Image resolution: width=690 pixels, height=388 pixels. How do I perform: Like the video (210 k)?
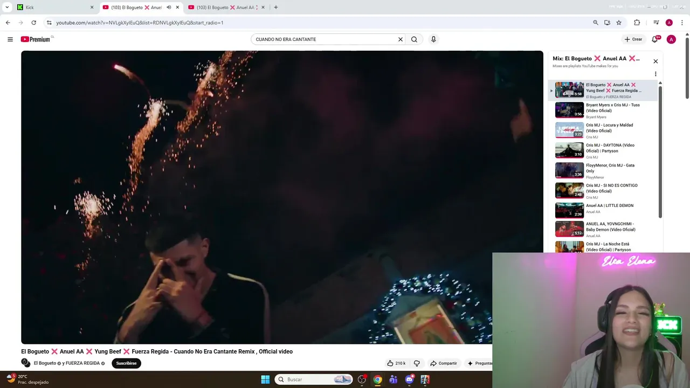[396, 363]
